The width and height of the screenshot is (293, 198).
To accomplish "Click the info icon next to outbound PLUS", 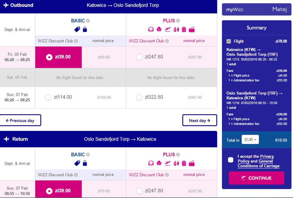I will coord(178,21).
